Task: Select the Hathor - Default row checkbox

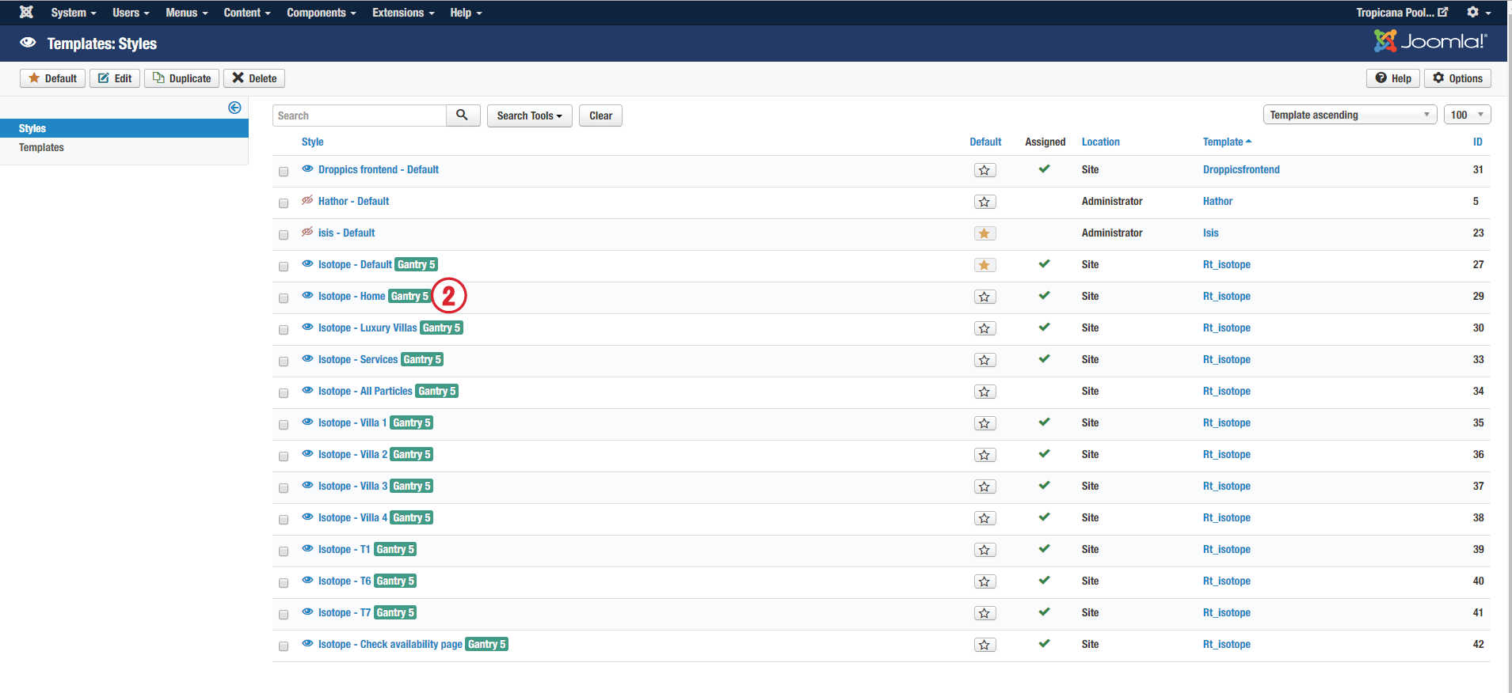Action: [284, 203]
